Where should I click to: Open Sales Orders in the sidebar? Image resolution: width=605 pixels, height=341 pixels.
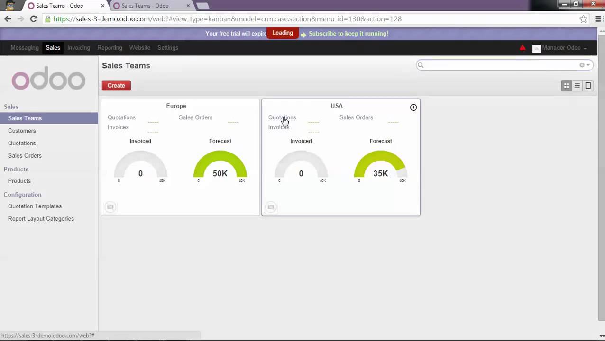pyautogui.click(x=25, y=155)
